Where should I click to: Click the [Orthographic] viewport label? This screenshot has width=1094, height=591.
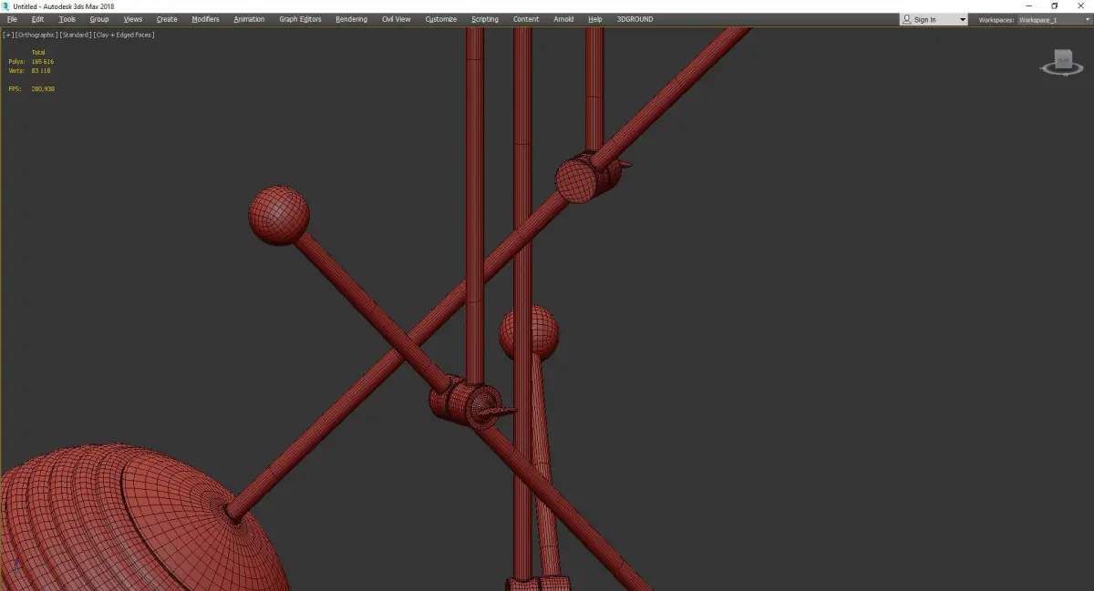[x=36, y=35]
